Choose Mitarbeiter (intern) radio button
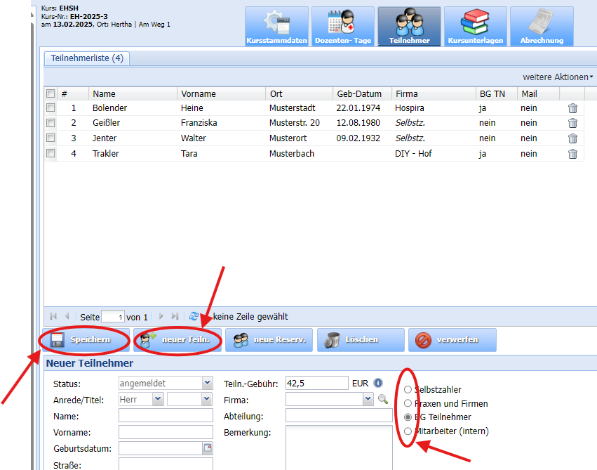 [408, 431]
